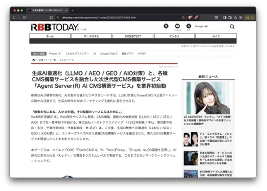Open the browser hamburger menu
The height and width of the screenshot is (191, 267).
click(252, 18)
